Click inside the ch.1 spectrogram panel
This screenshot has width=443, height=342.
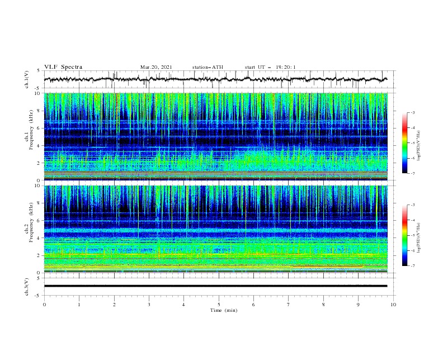216,136
